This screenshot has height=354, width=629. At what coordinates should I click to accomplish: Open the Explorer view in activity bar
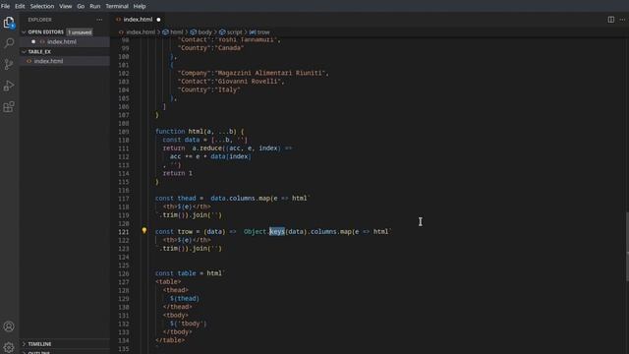[9, 23]
